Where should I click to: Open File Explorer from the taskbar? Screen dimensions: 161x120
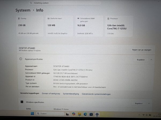79,114
